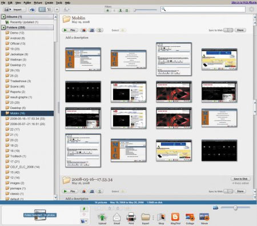Open the folder view options dropdown arrow
The width and height of the screenshot is (257, 226).
[57, 10]
